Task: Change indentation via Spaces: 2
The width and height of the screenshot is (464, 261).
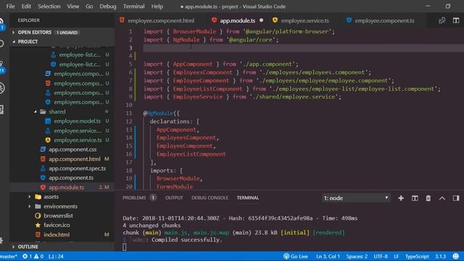Action: 357,256
